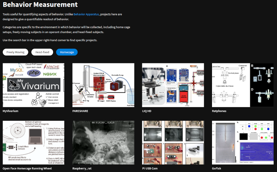Click the Open Face Homecage Running Wheel title

(x=27, y=168)
